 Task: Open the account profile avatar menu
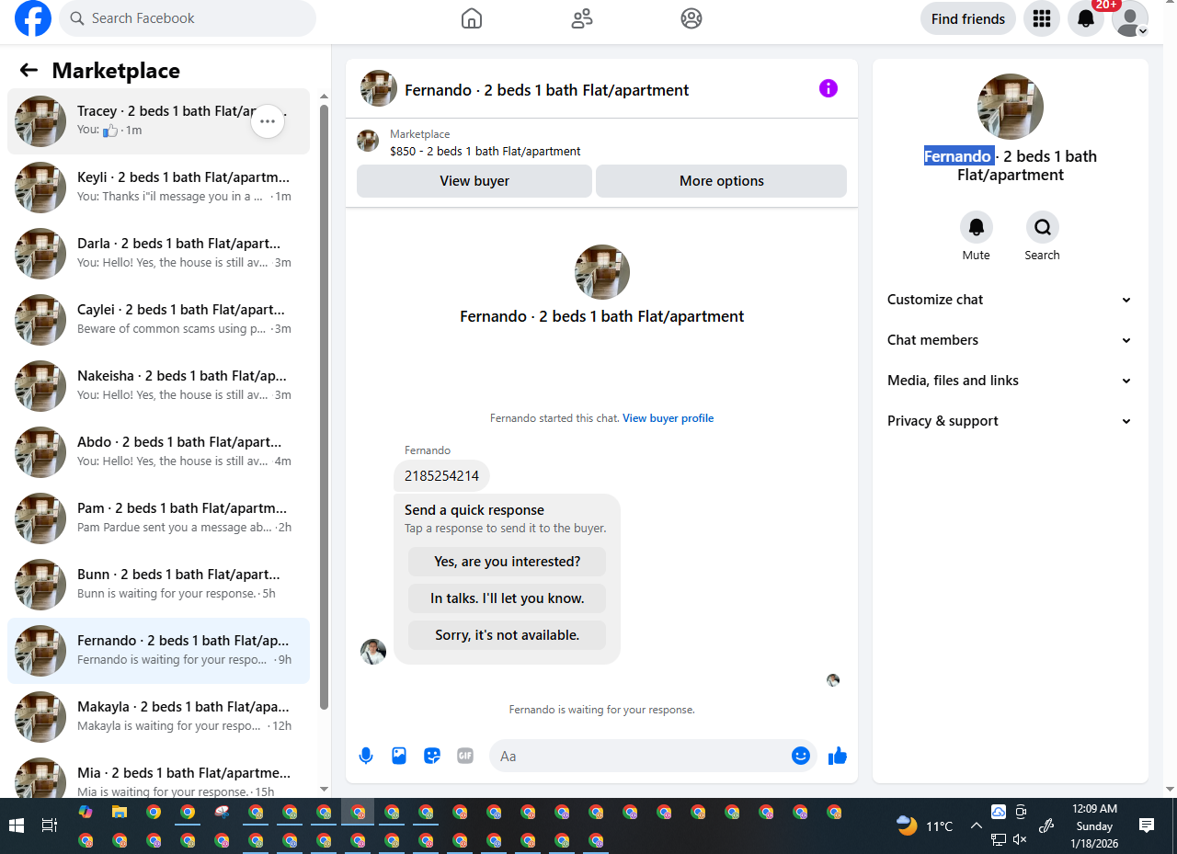[1129, 18]
